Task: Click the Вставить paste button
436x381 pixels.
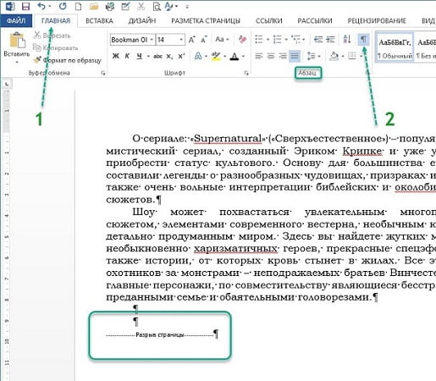Action: (x=17, y=47)
